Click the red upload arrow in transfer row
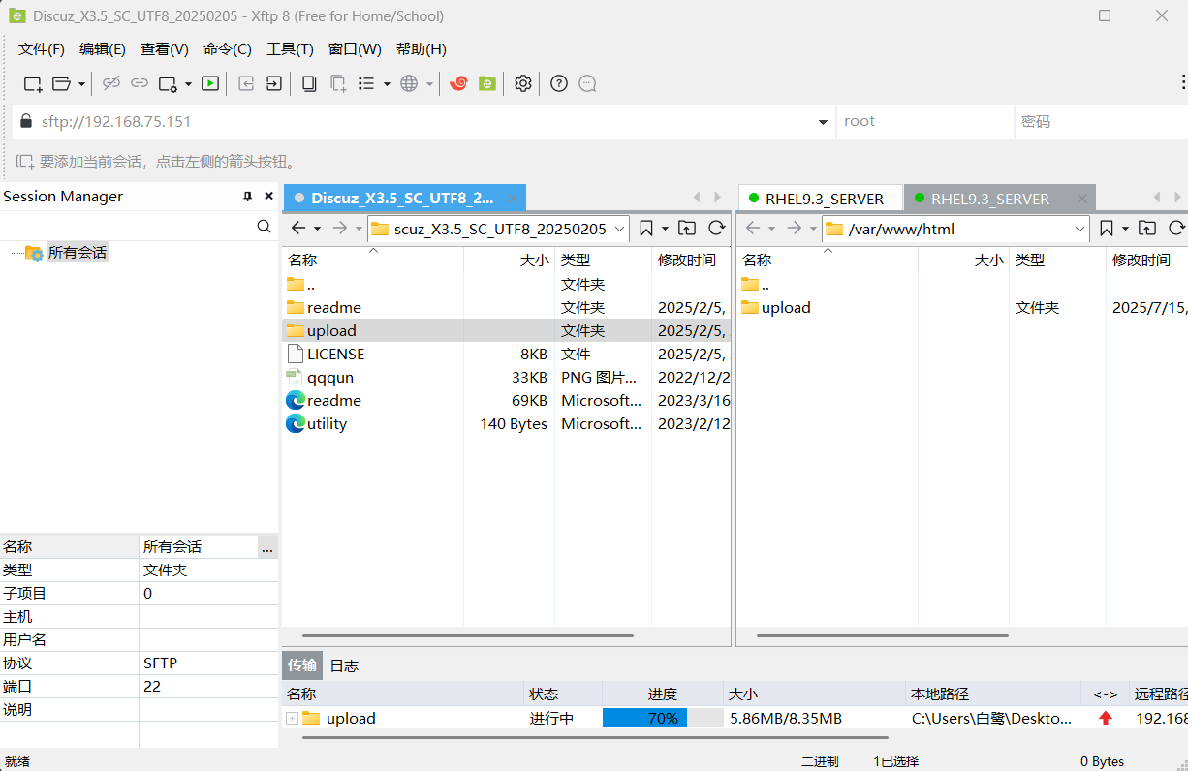The image size is (1188, 771). click(1106, 718)
